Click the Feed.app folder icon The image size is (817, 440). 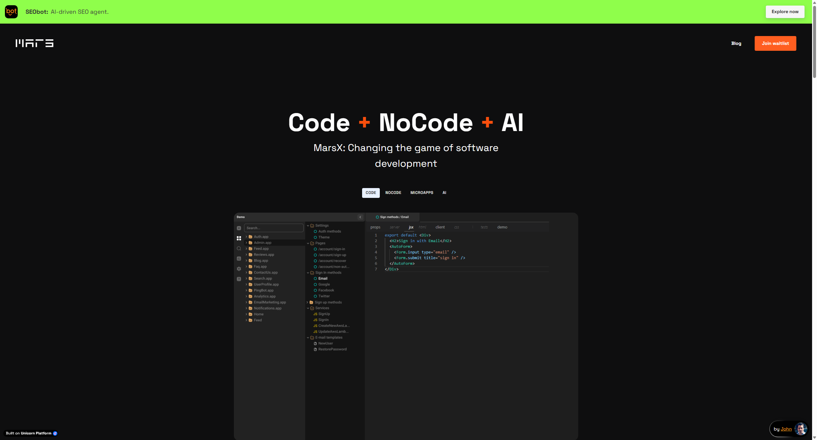(251, 249)
